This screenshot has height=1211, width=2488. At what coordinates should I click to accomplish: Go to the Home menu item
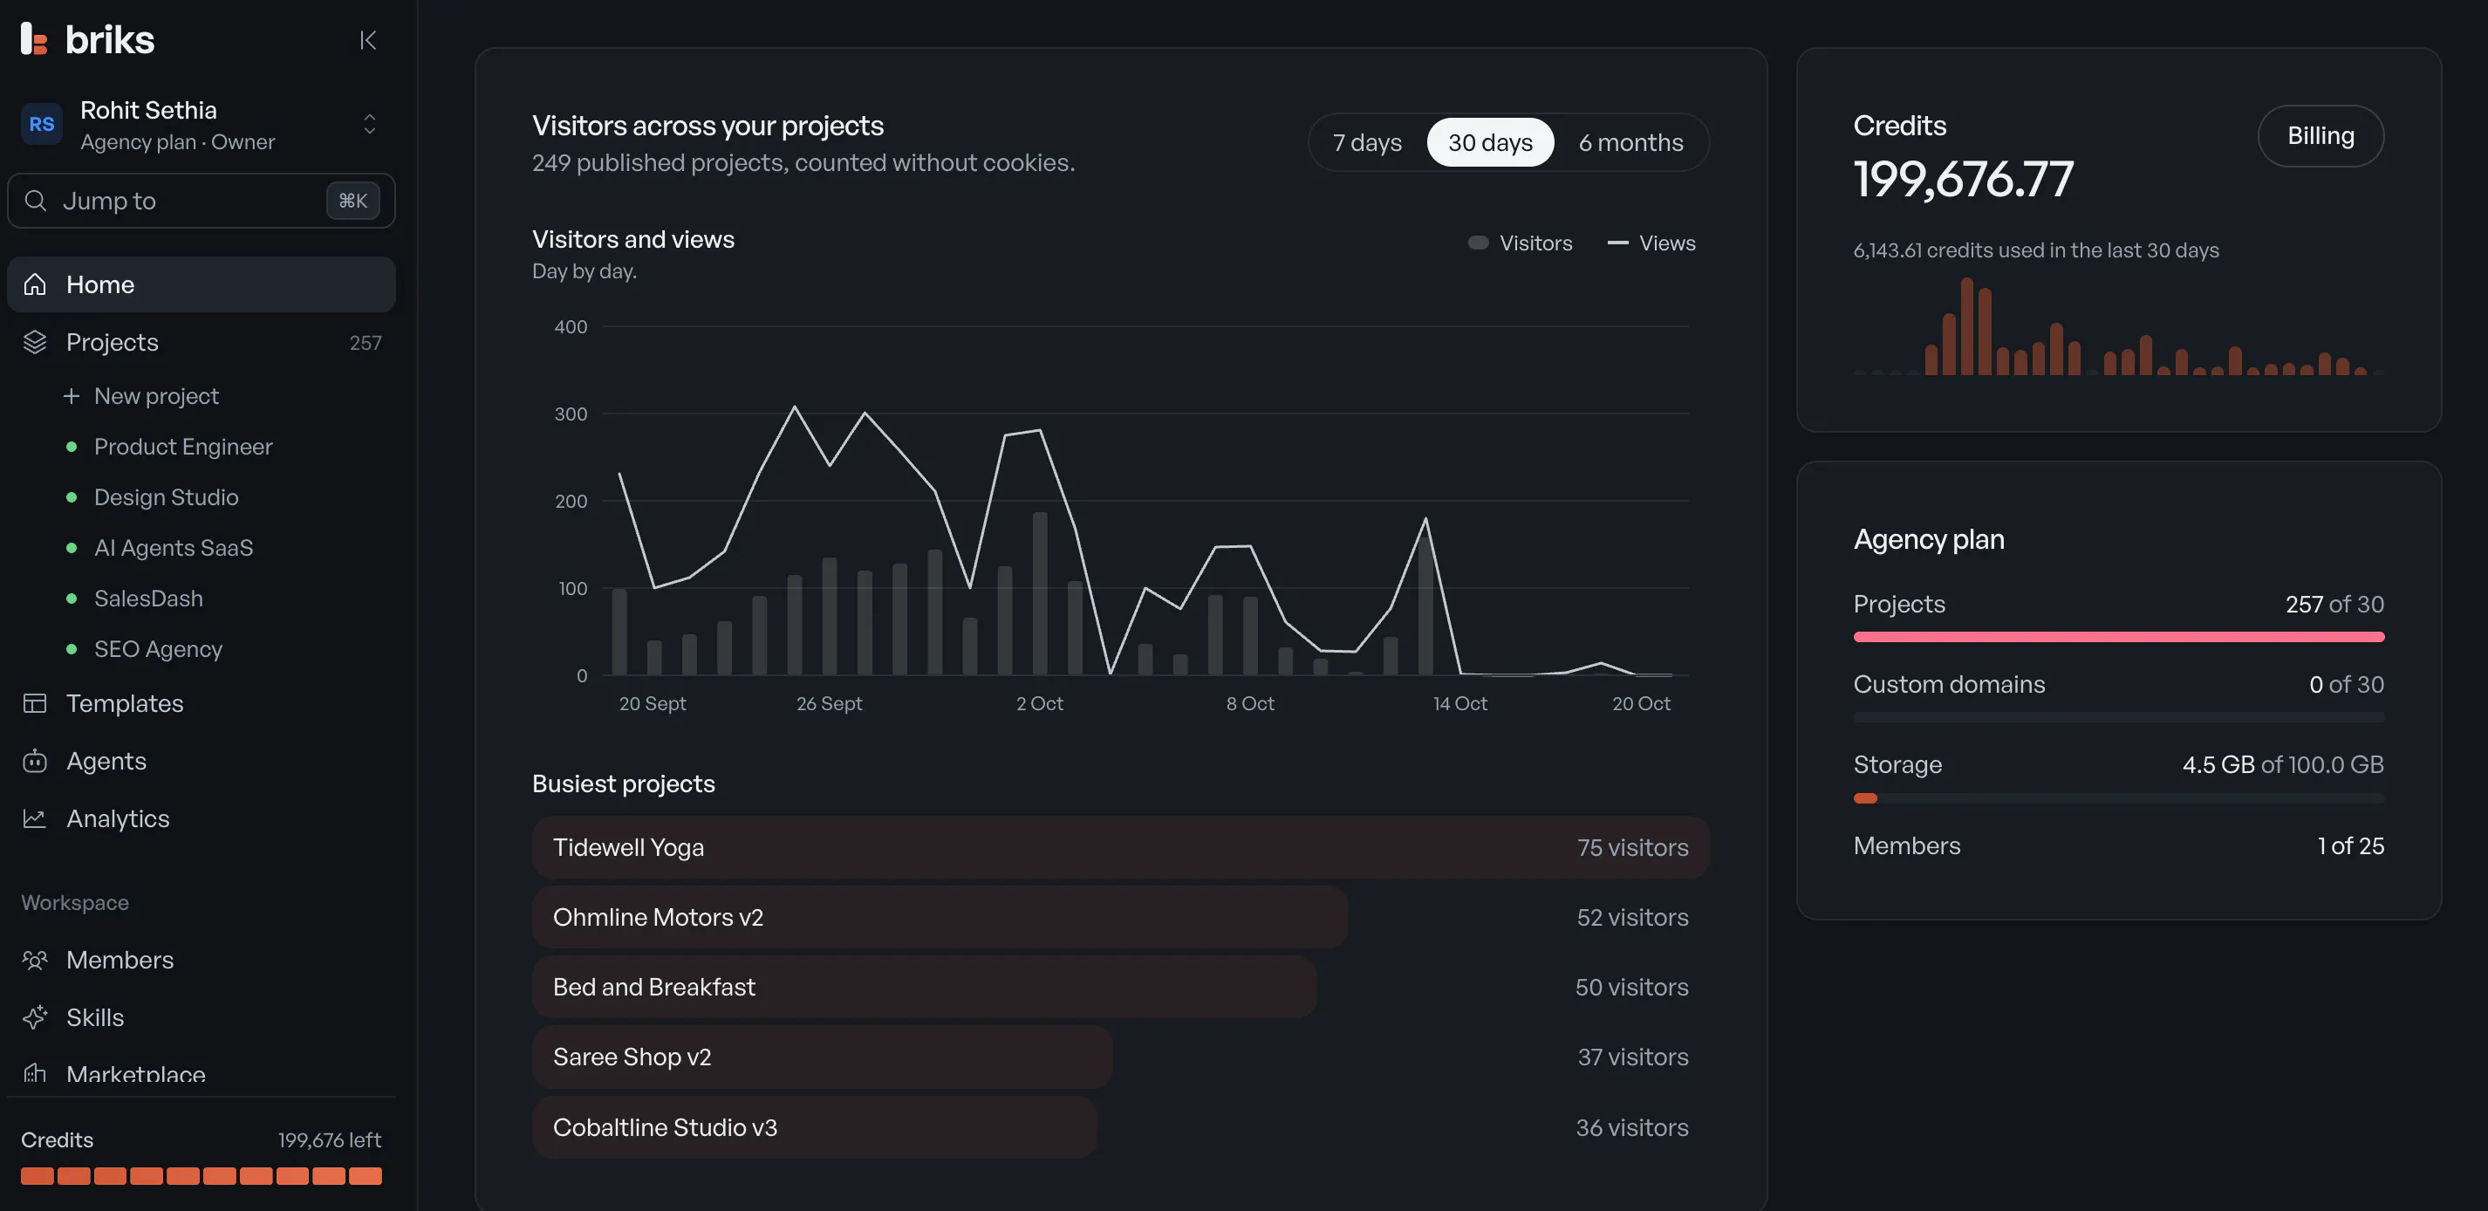pos(201,284)
